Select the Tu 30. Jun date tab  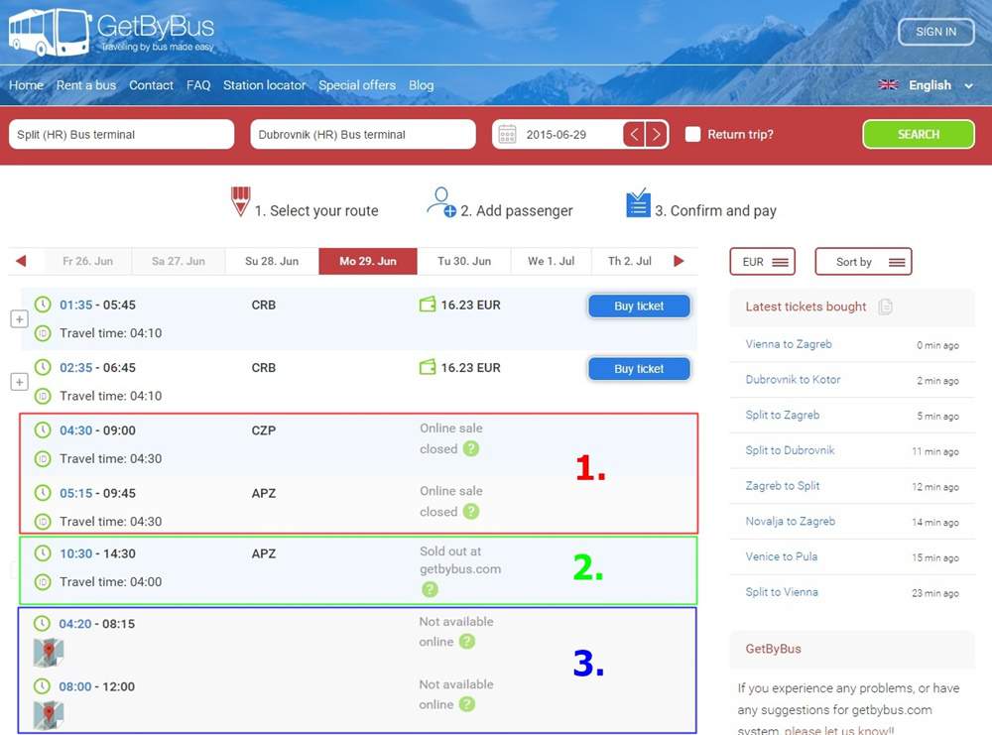point(463,261)
